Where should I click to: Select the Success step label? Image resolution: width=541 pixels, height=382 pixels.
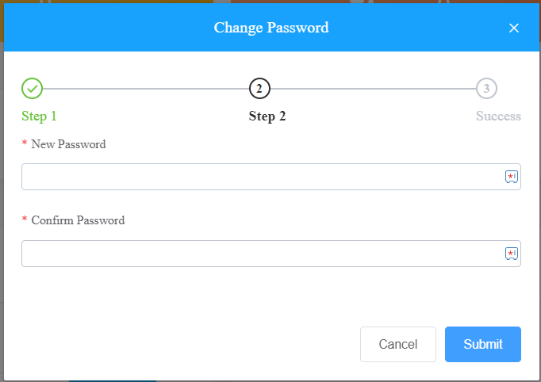499,117
